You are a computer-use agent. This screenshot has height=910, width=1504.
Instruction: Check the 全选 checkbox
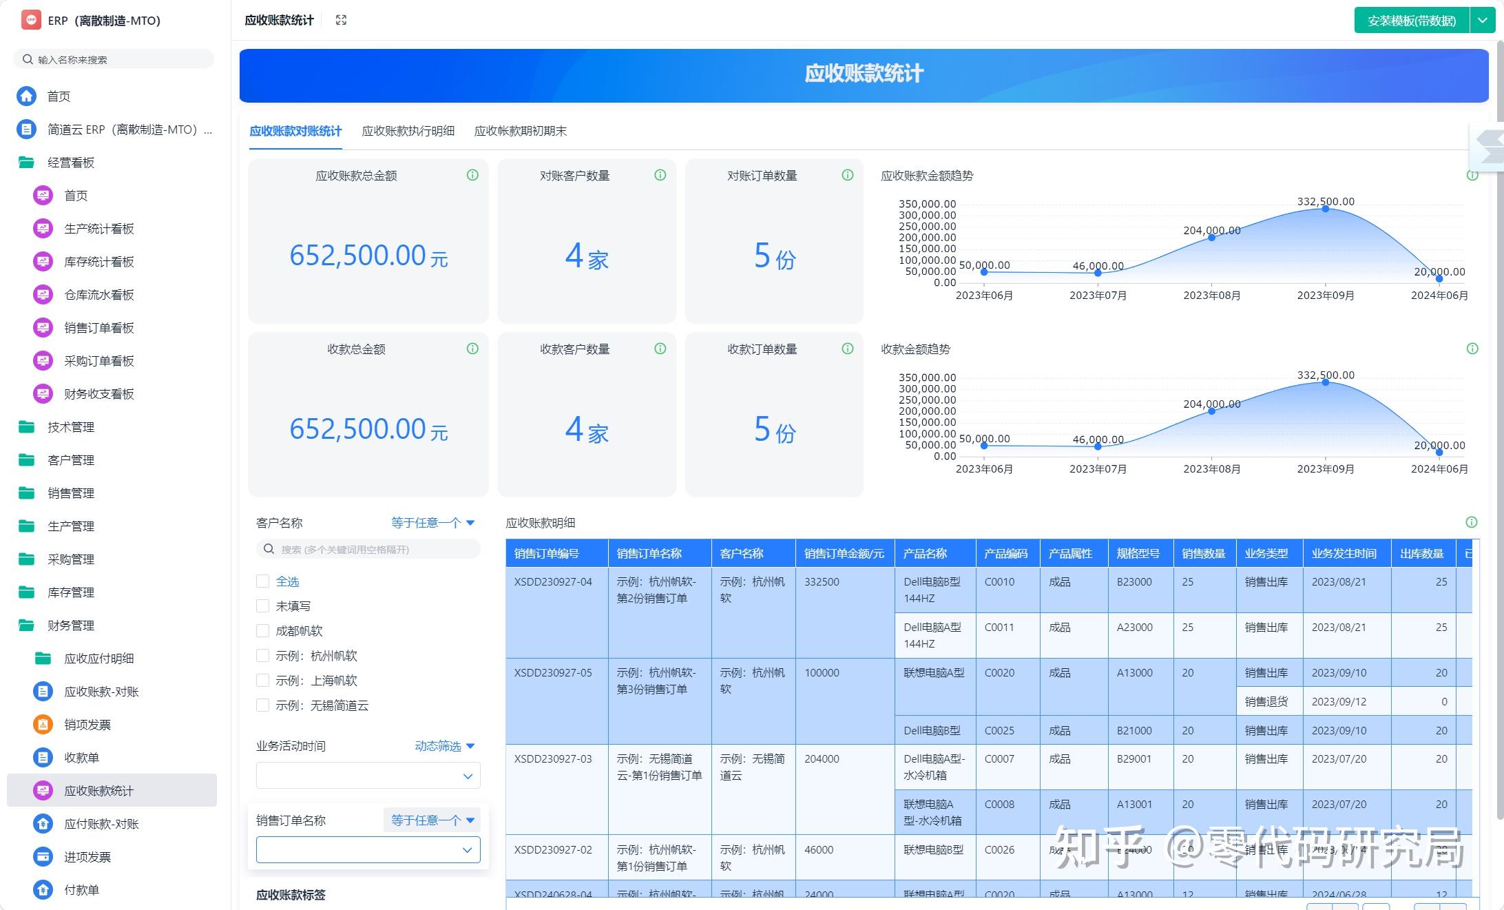pyautogui.click(x=262, y=581)
